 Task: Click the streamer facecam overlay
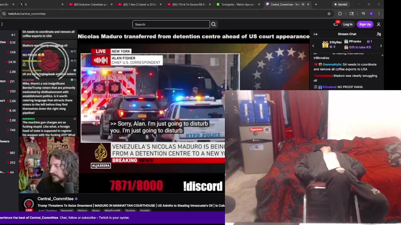click(49, 166)
